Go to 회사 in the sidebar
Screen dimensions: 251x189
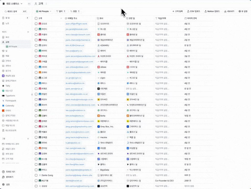click(x=7, y=37)
